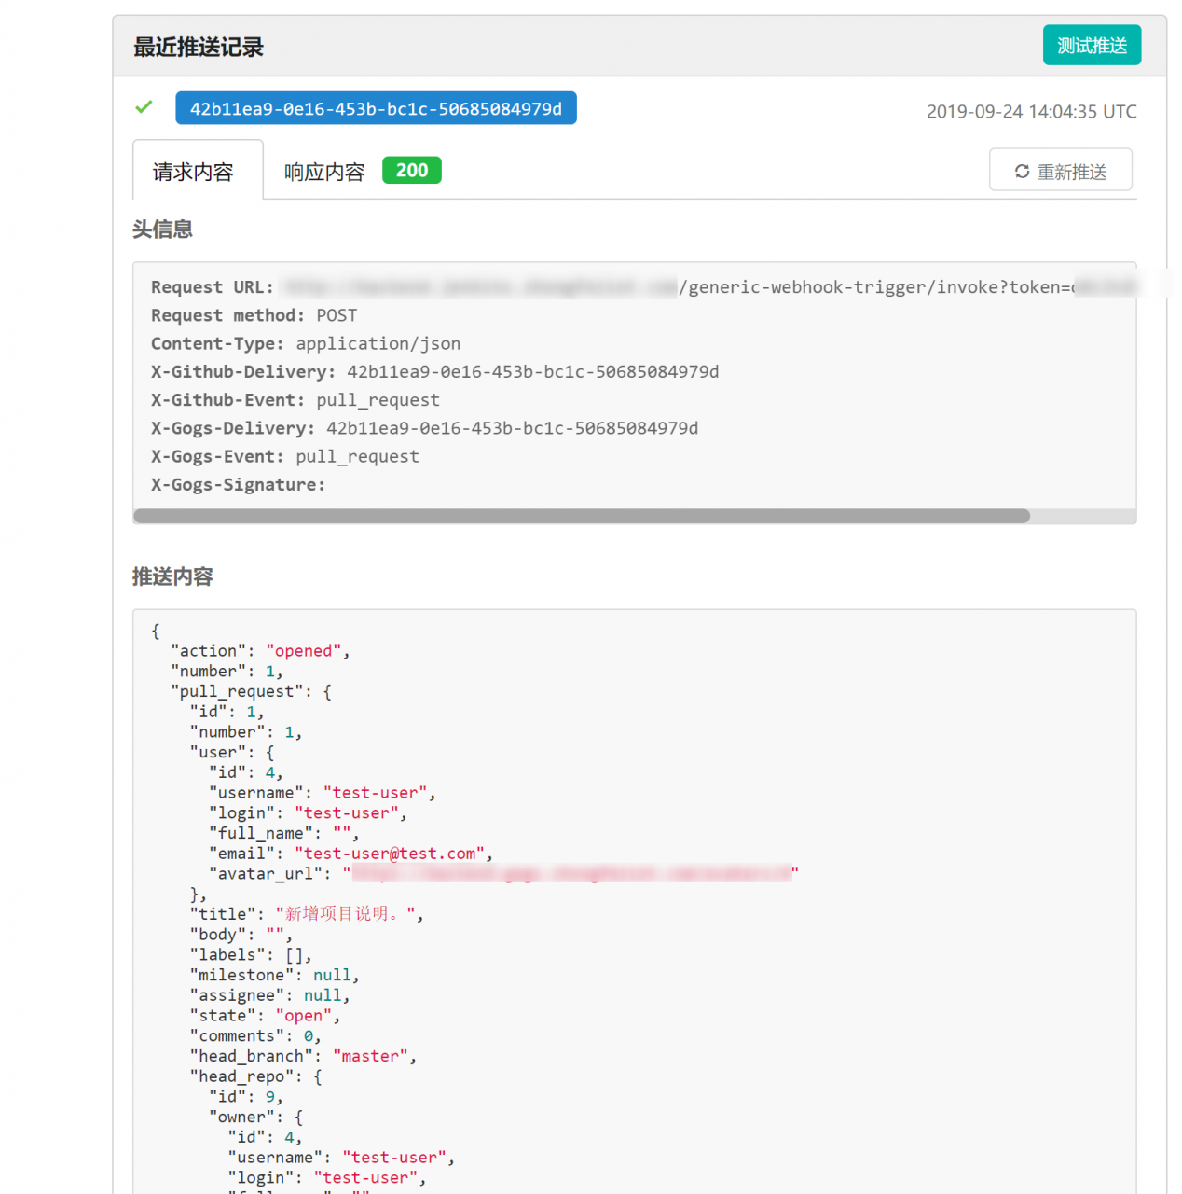Click the green 测试推送 button
Screen dimensions: 1182x1194
[1092, 45]
